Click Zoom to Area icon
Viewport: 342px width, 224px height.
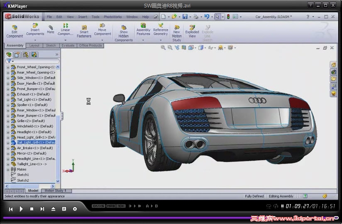pos(170,48)
